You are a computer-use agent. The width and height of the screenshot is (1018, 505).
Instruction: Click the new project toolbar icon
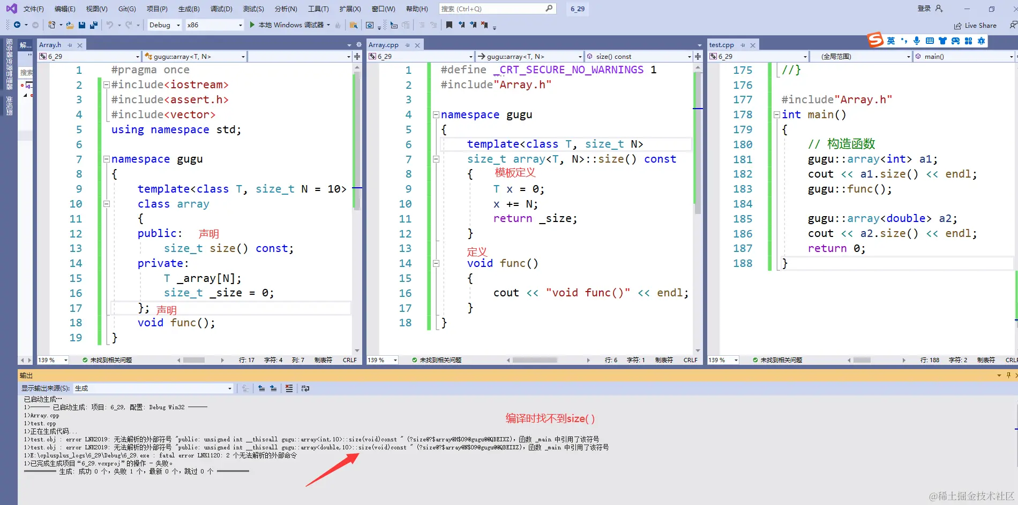click(x=51, y=25)
